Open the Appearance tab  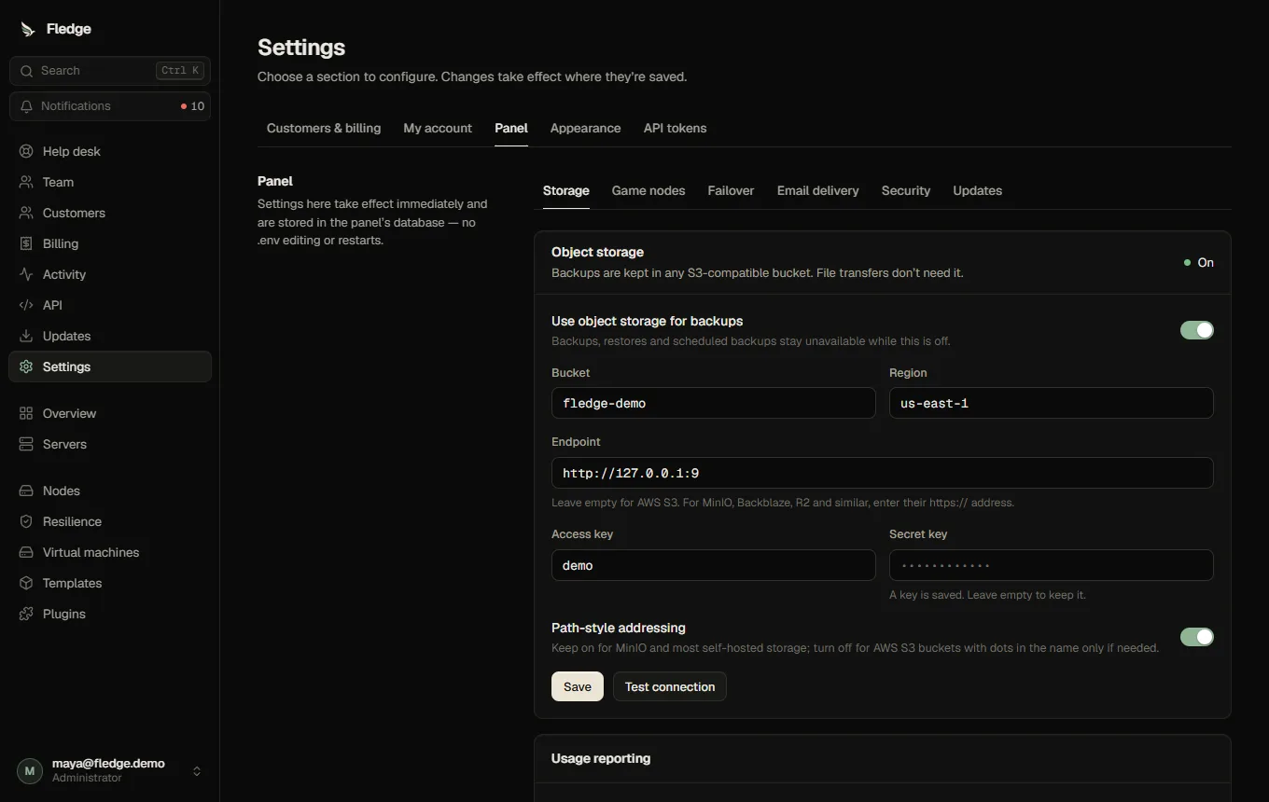585,128
